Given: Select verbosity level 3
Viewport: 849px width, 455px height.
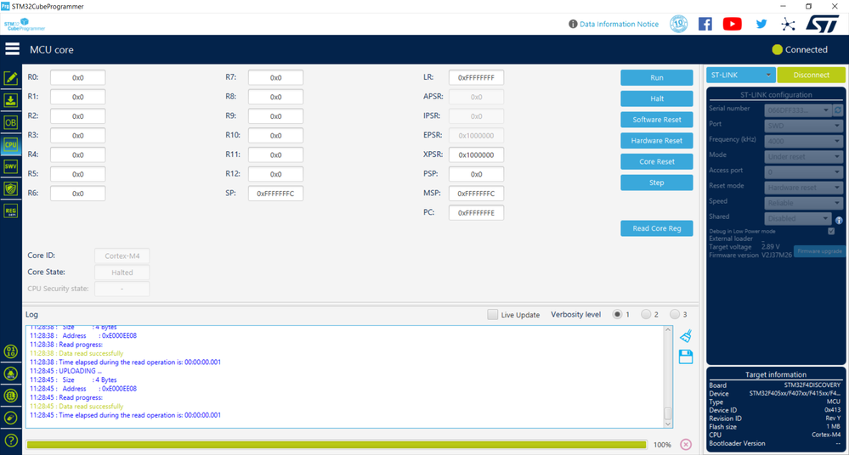Looking at the screenshot, I should click(x=675, y=314).
